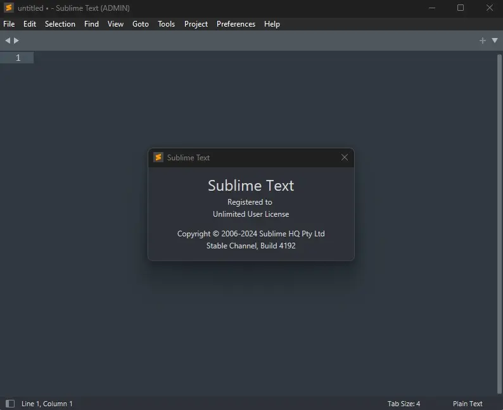Go to the next tab with the right arrow
Viewport: 503px width, 410px height.
(x=16, y=41)
